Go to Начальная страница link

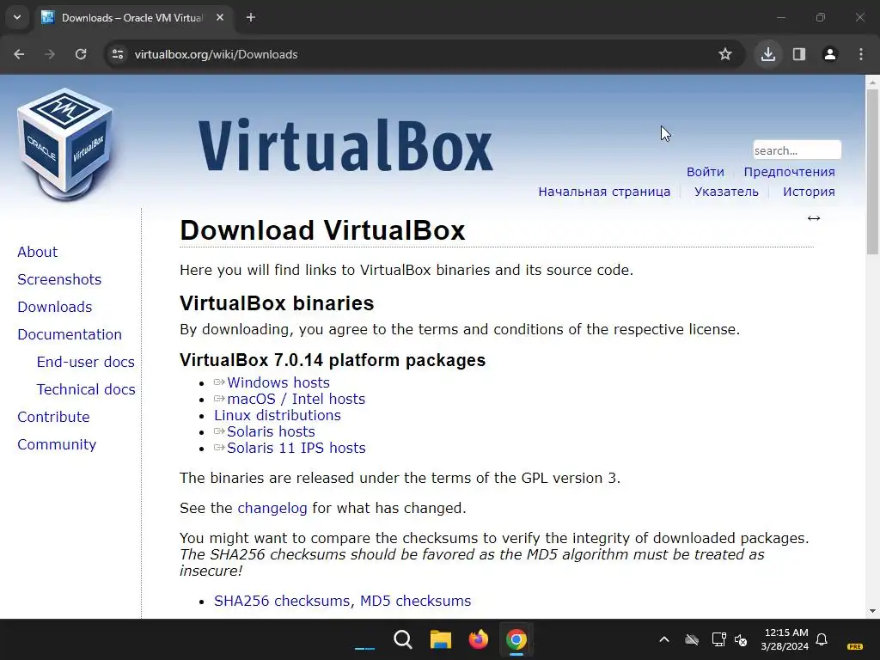click(x=604, y=192)
